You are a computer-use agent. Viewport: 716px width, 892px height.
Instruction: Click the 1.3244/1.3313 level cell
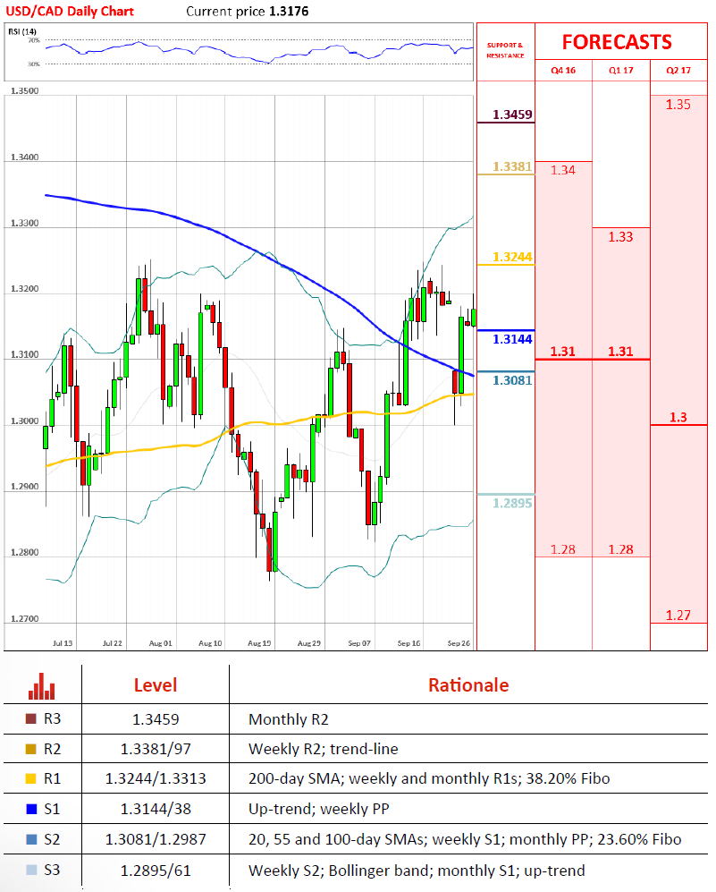(x=156, y=778)
